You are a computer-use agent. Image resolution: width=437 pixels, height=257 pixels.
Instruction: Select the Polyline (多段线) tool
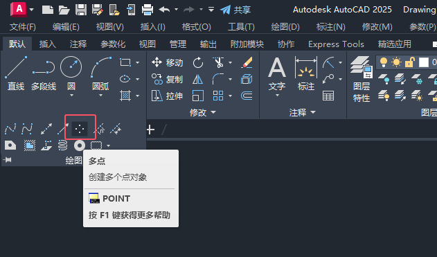point(44,73)
